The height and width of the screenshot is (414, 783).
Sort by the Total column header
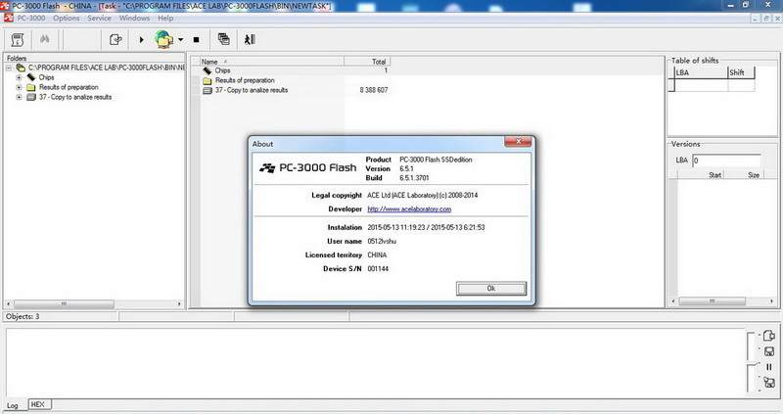pos(367,62)
